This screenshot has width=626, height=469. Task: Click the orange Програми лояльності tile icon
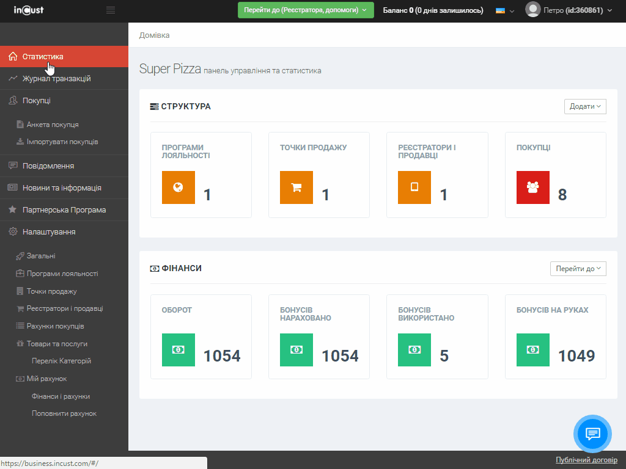point(179,187)
